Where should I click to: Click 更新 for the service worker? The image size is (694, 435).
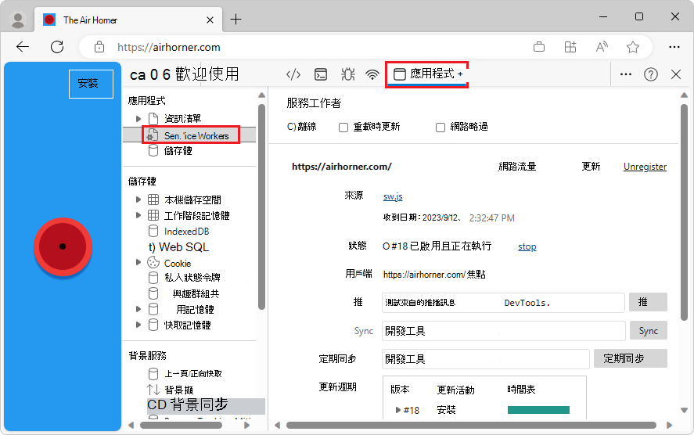pos(591,167)
